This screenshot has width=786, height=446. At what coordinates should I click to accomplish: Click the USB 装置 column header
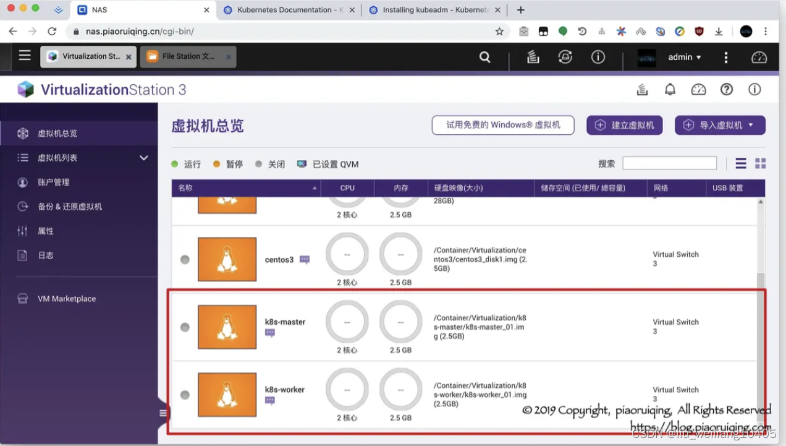pos(735,188)
